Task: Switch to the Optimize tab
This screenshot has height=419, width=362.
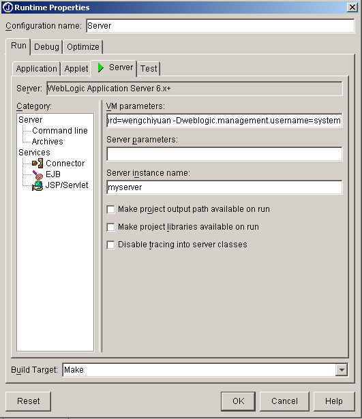Action: [83, 47]
